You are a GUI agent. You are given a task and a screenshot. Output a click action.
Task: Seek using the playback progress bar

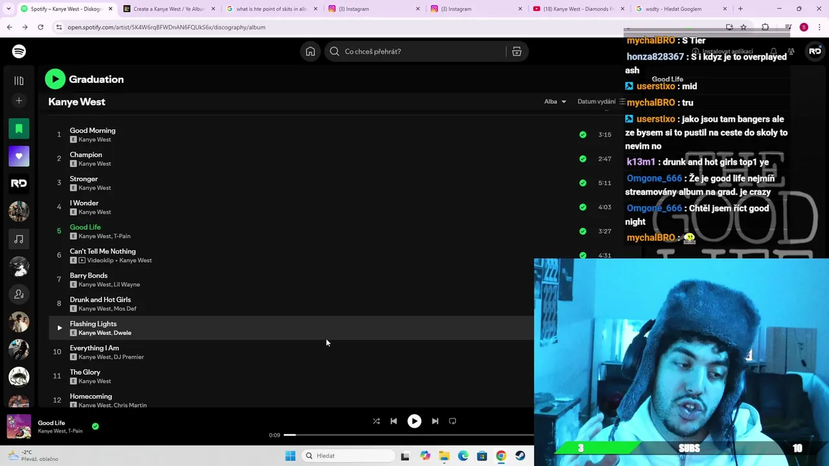408,435
